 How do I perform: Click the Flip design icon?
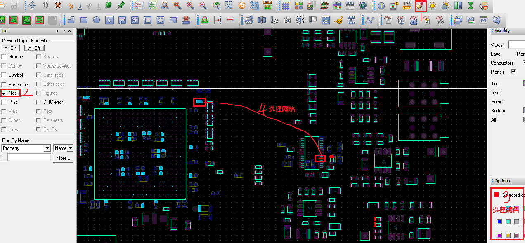pos(267,6)
